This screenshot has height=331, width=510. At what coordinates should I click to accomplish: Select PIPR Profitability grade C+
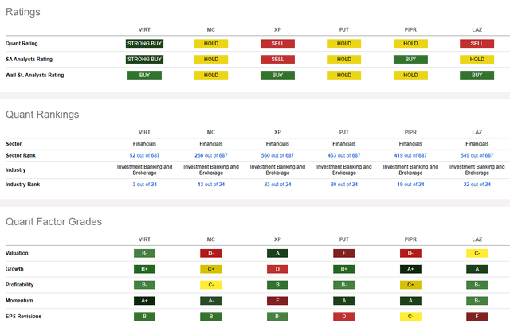[410, 285]
